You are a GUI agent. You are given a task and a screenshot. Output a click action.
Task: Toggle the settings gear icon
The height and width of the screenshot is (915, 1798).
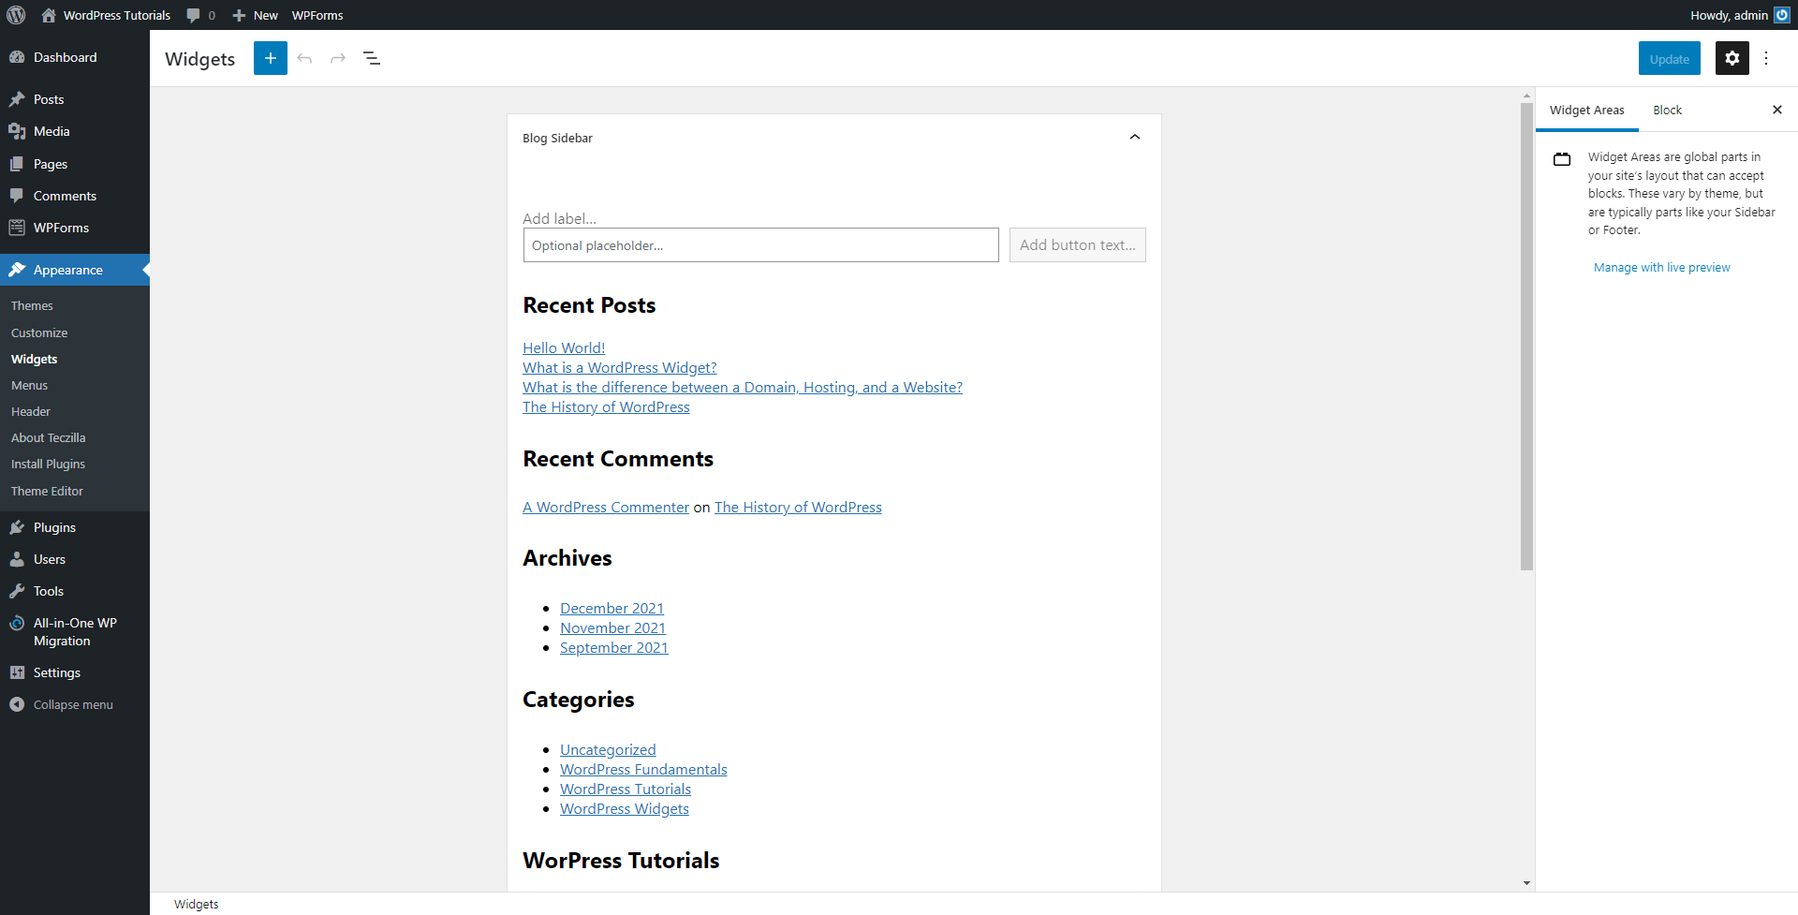click(x=1732, y=58)
